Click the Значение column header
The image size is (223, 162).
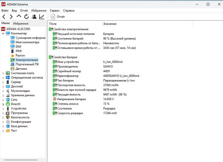pyautogui.click(x=110, y=24)
